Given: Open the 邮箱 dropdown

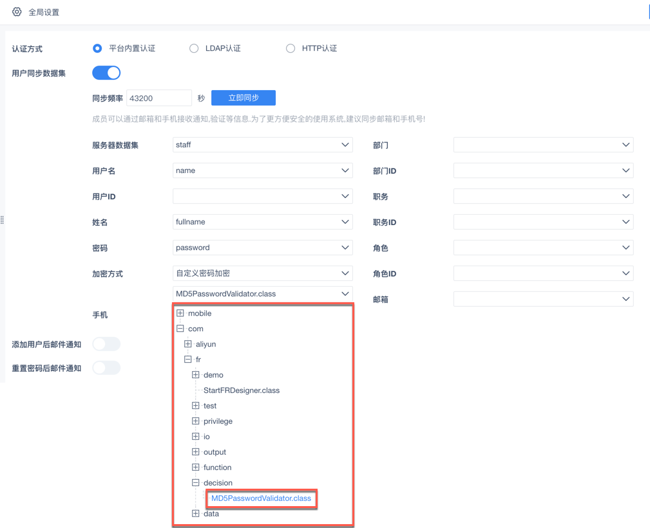Looking at the screenshot, I should click(544, 299).
